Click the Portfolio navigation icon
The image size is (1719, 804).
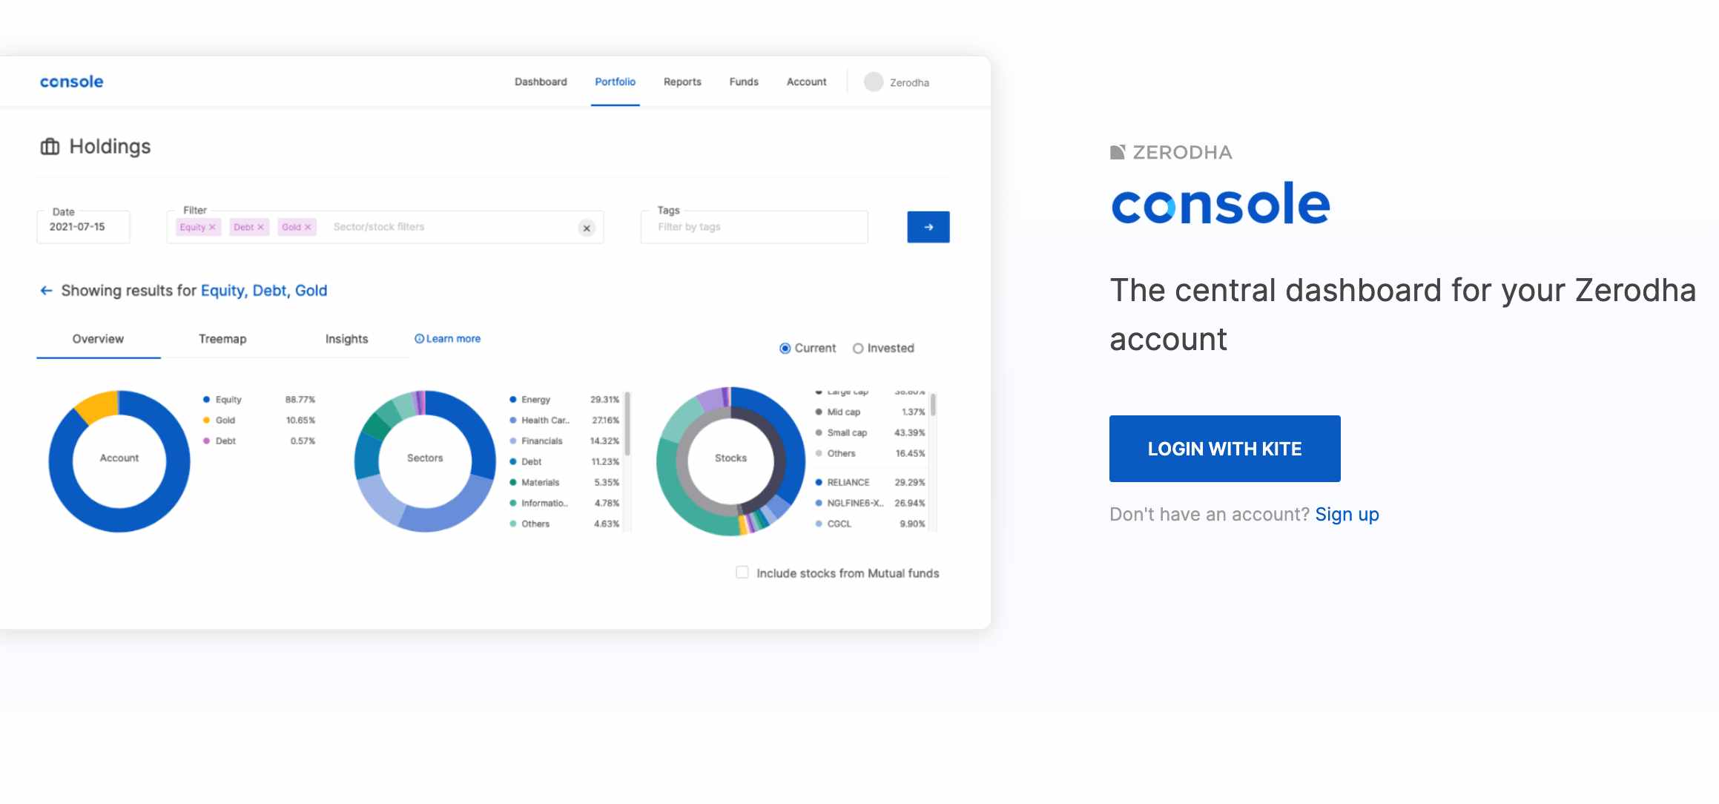(614, 82)
